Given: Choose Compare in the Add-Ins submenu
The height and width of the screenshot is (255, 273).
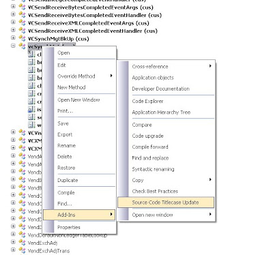Looking at the screenshot, I should click(166, 125).
